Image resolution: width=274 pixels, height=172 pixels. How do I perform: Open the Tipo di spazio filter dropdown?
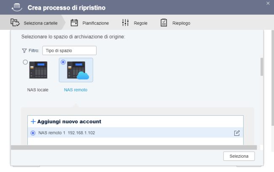pyautogui.click(x=70, y=50)
